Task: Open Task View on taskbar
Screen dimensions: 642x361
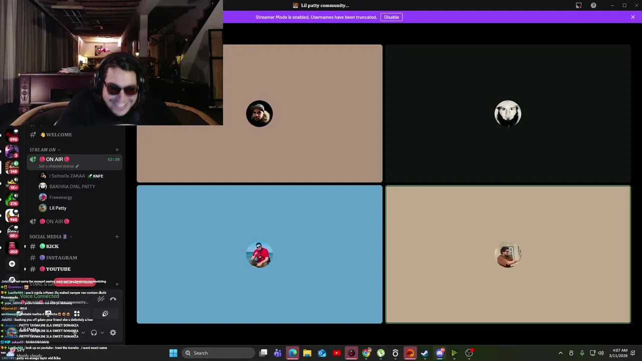Action: coord(263,353)
